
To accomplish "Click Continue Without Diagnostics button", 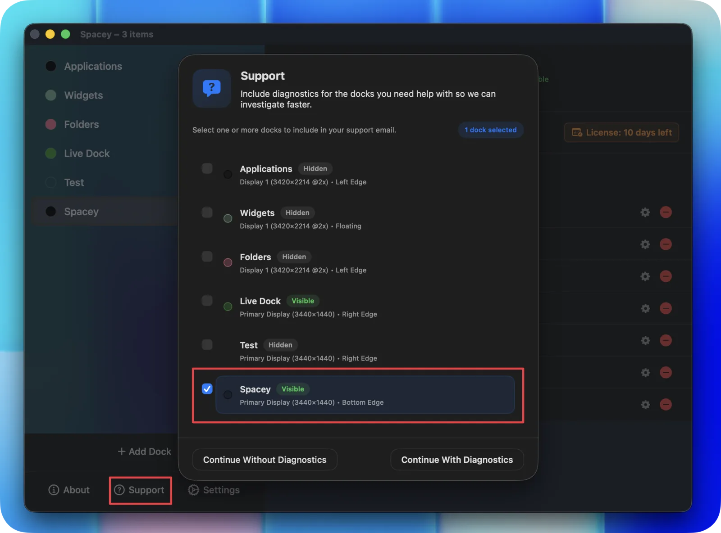I will click(265, 460).
